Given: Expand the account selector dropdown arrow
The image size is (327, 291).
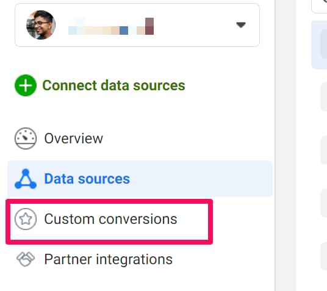Looking at the screenshot, I should tap(241, 25).
